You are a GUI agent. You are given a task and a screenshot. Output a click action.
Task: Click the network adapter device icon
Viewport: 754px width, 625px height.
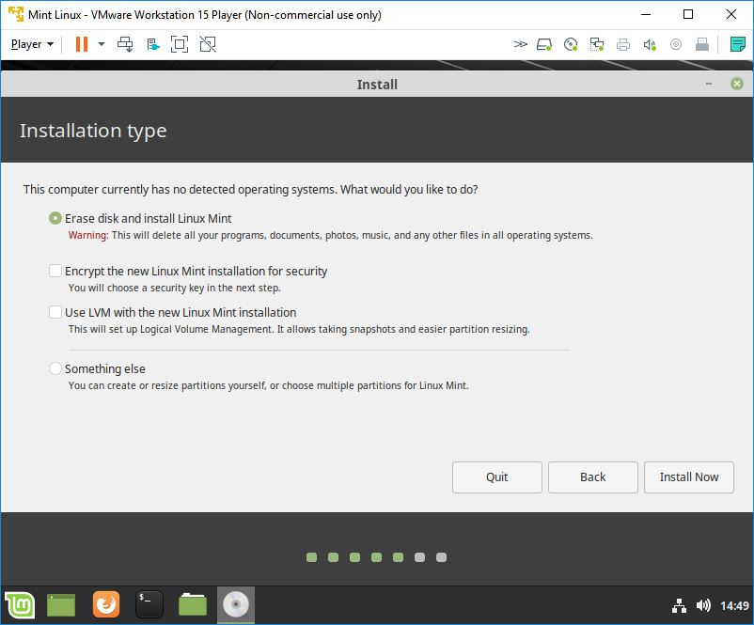597,45
